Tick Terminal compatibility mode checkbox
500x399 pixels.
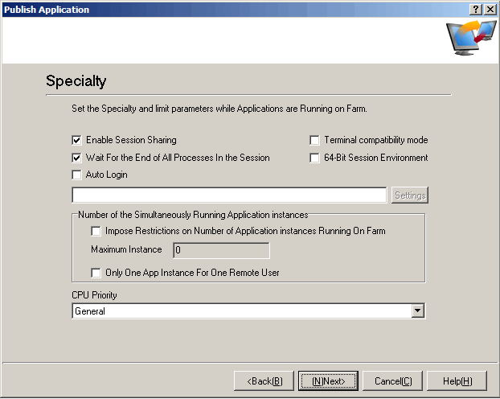point(315,140)
